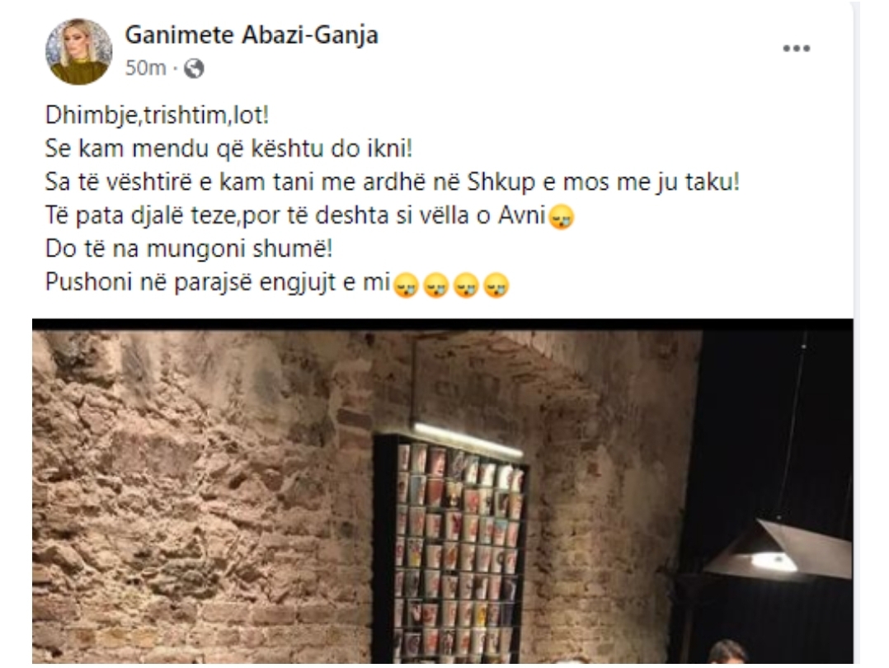Click the line mentioning Shkup

point(393,182)
